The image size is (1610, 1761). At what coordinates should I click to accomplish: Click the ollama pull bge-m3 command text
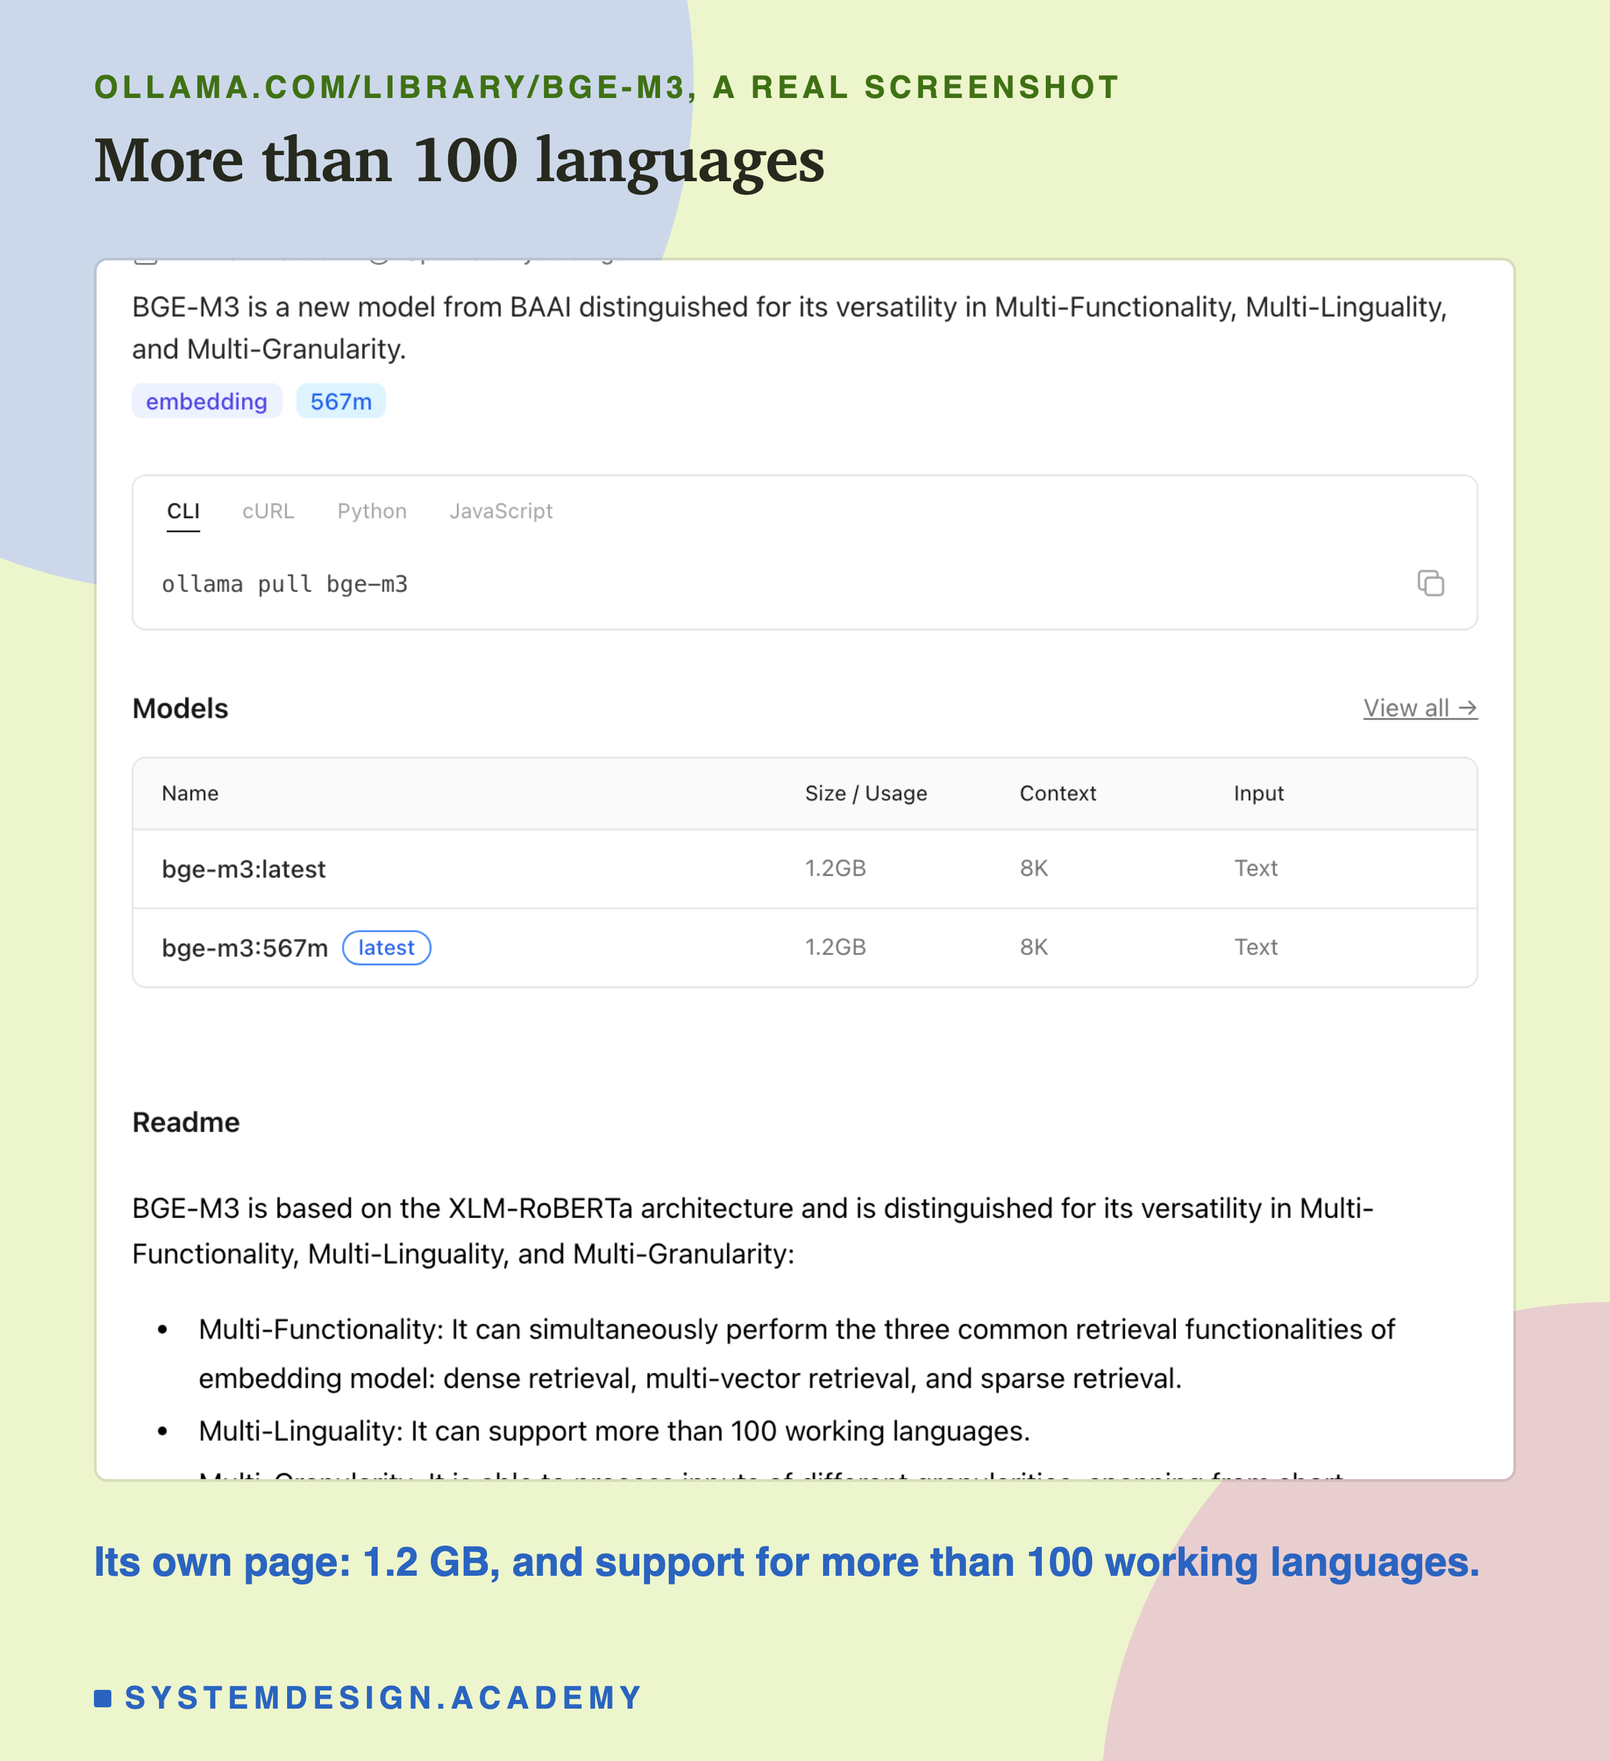[x=284, y=583]
